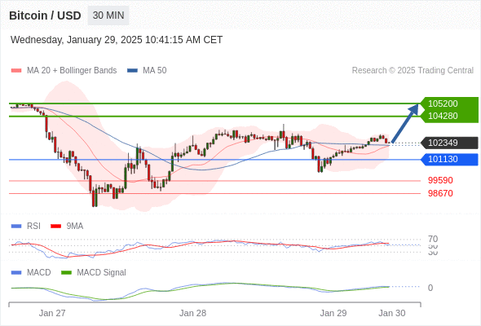Select the 104280 resistance price label
This screenshot has height=326, width=481.
443,116
